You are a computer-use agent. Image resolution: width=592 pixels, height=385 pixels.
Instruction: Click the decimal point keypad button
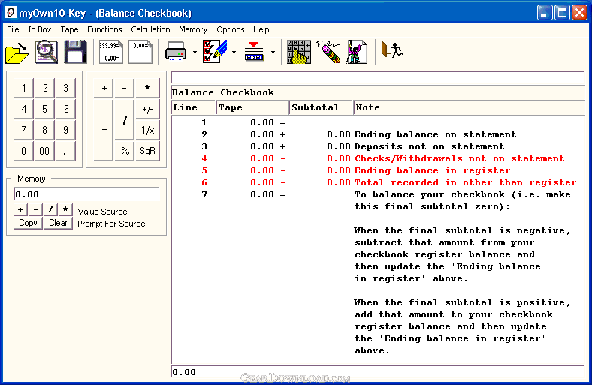click(x=65, y=151)
